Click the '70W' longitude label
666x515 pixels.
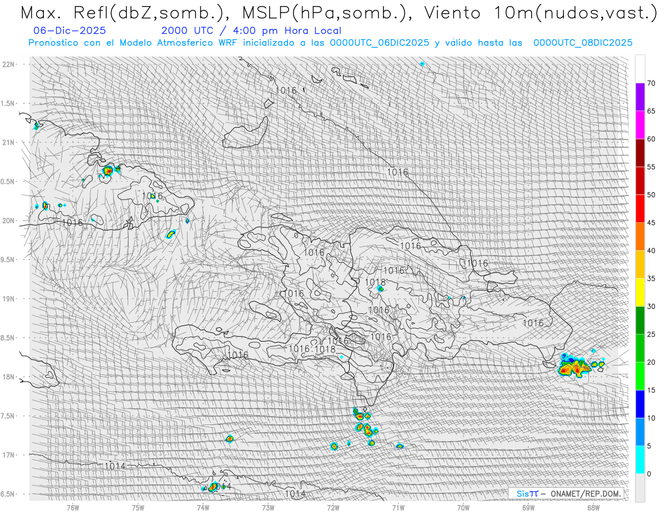463,507
